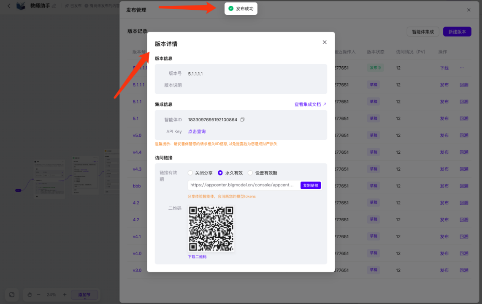Viewport: 482px width, 304px height.
Task: Click 回溯 for version 5.1.1.1
Action: point(464,85)
